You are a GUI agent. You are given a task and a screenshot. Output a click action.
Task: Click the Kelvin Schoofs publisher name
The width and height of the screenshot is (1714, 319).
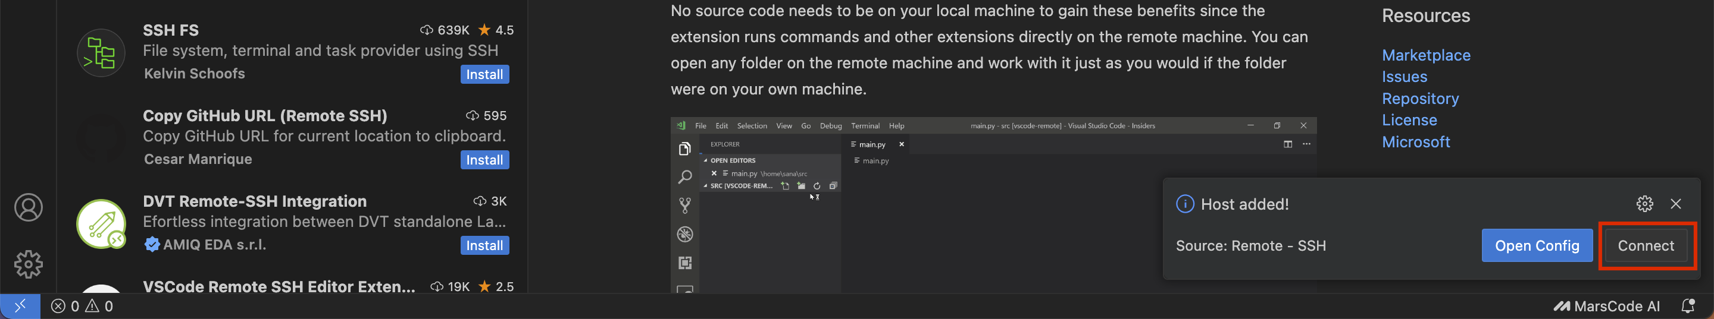tap(194, 74)
